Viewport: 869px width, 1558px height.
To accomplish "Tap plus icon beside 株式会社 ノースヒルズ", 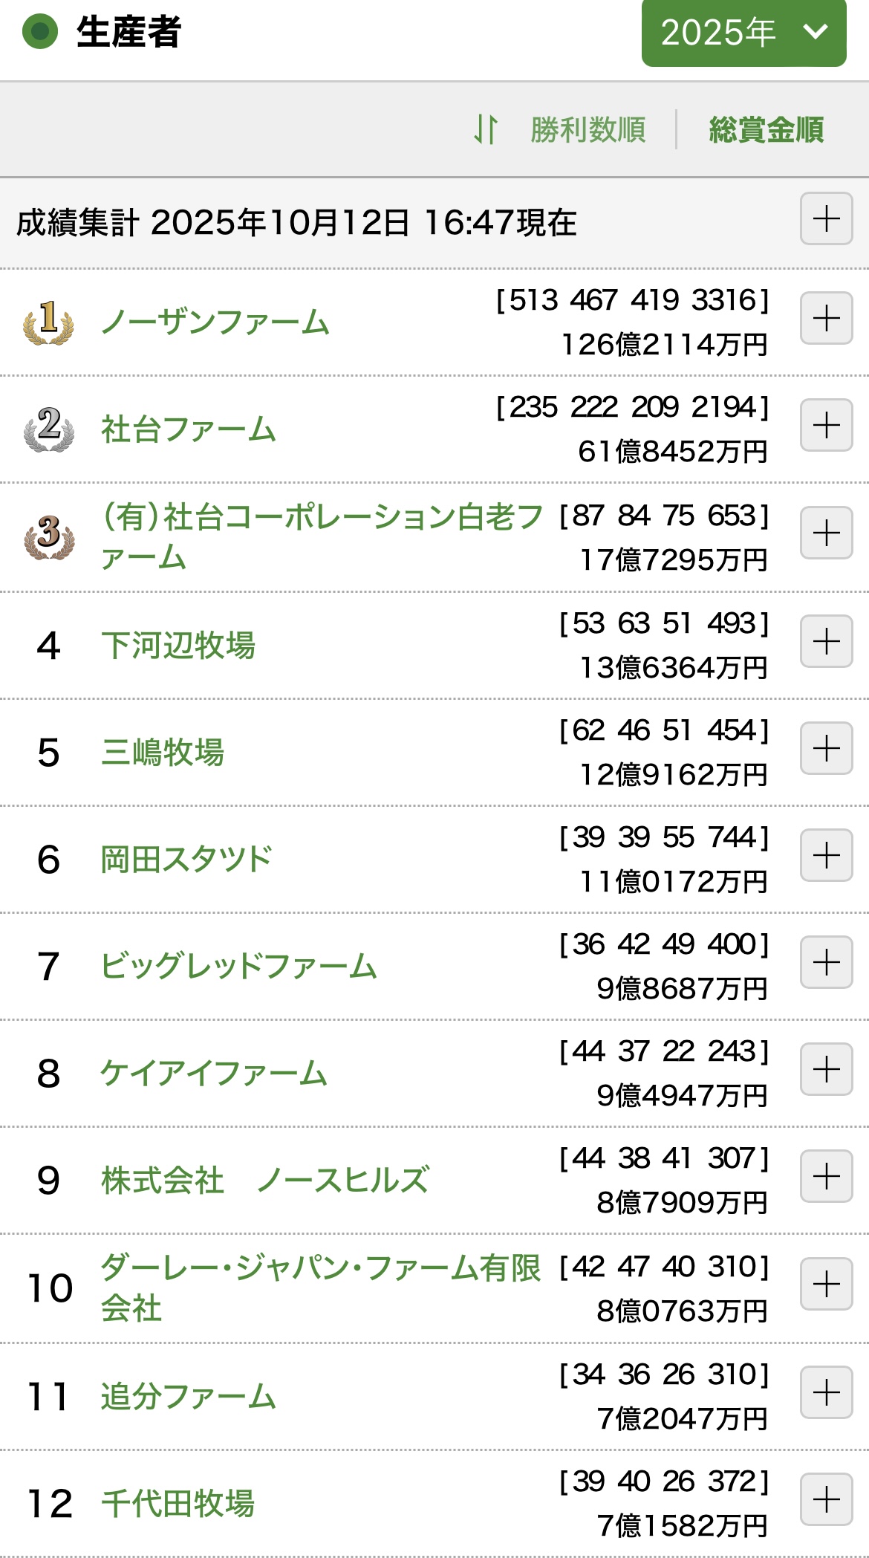I will point(826,1176).
